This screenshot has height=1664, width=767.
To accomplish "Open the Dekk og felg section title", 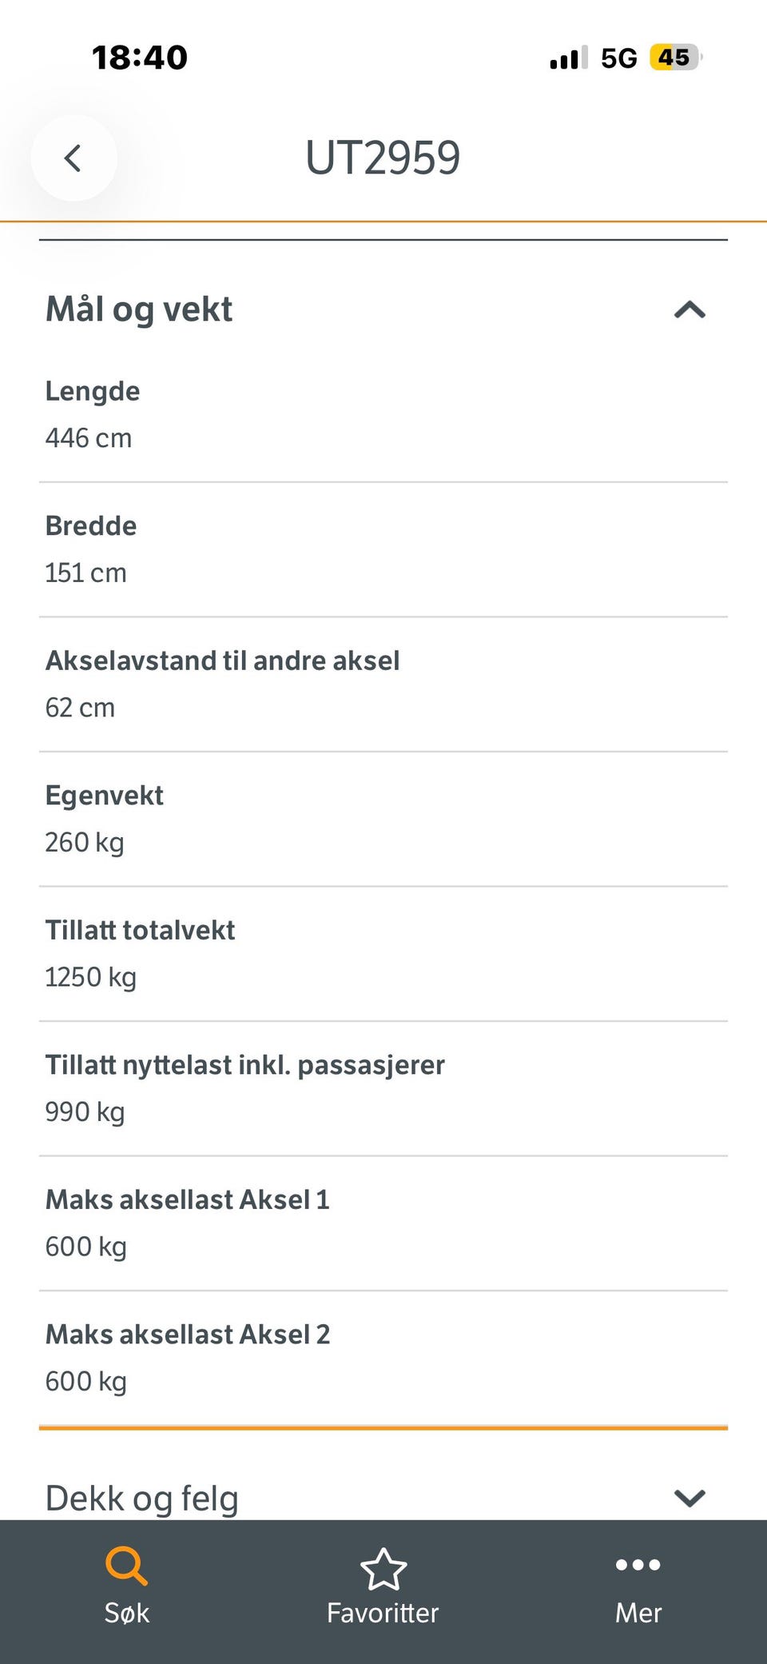I will 142,1498.
